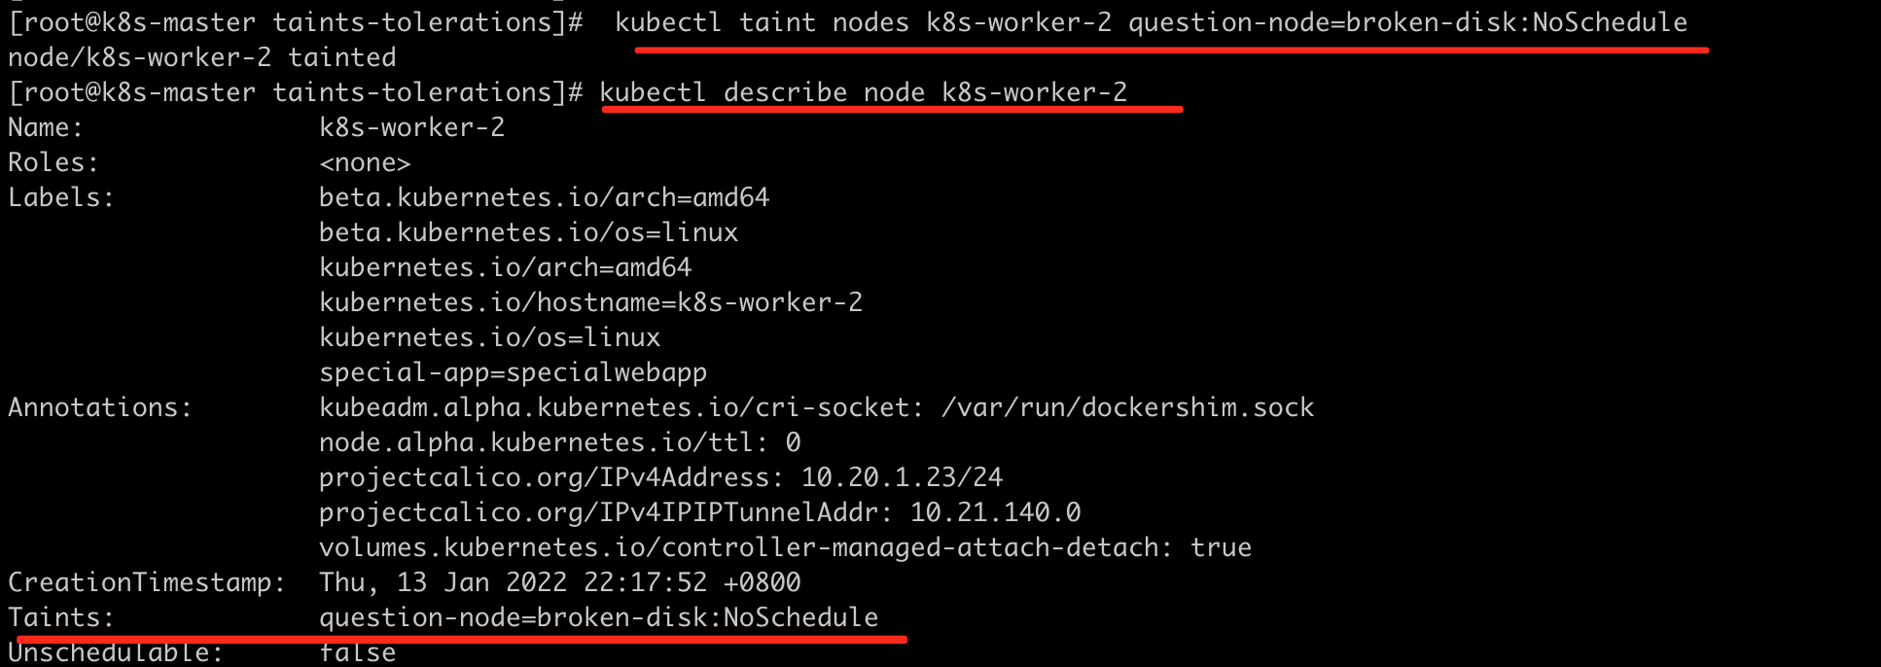
Task: Click the node.alpha.kubernetes.io/ttl annotation
Action: [559, 442]
